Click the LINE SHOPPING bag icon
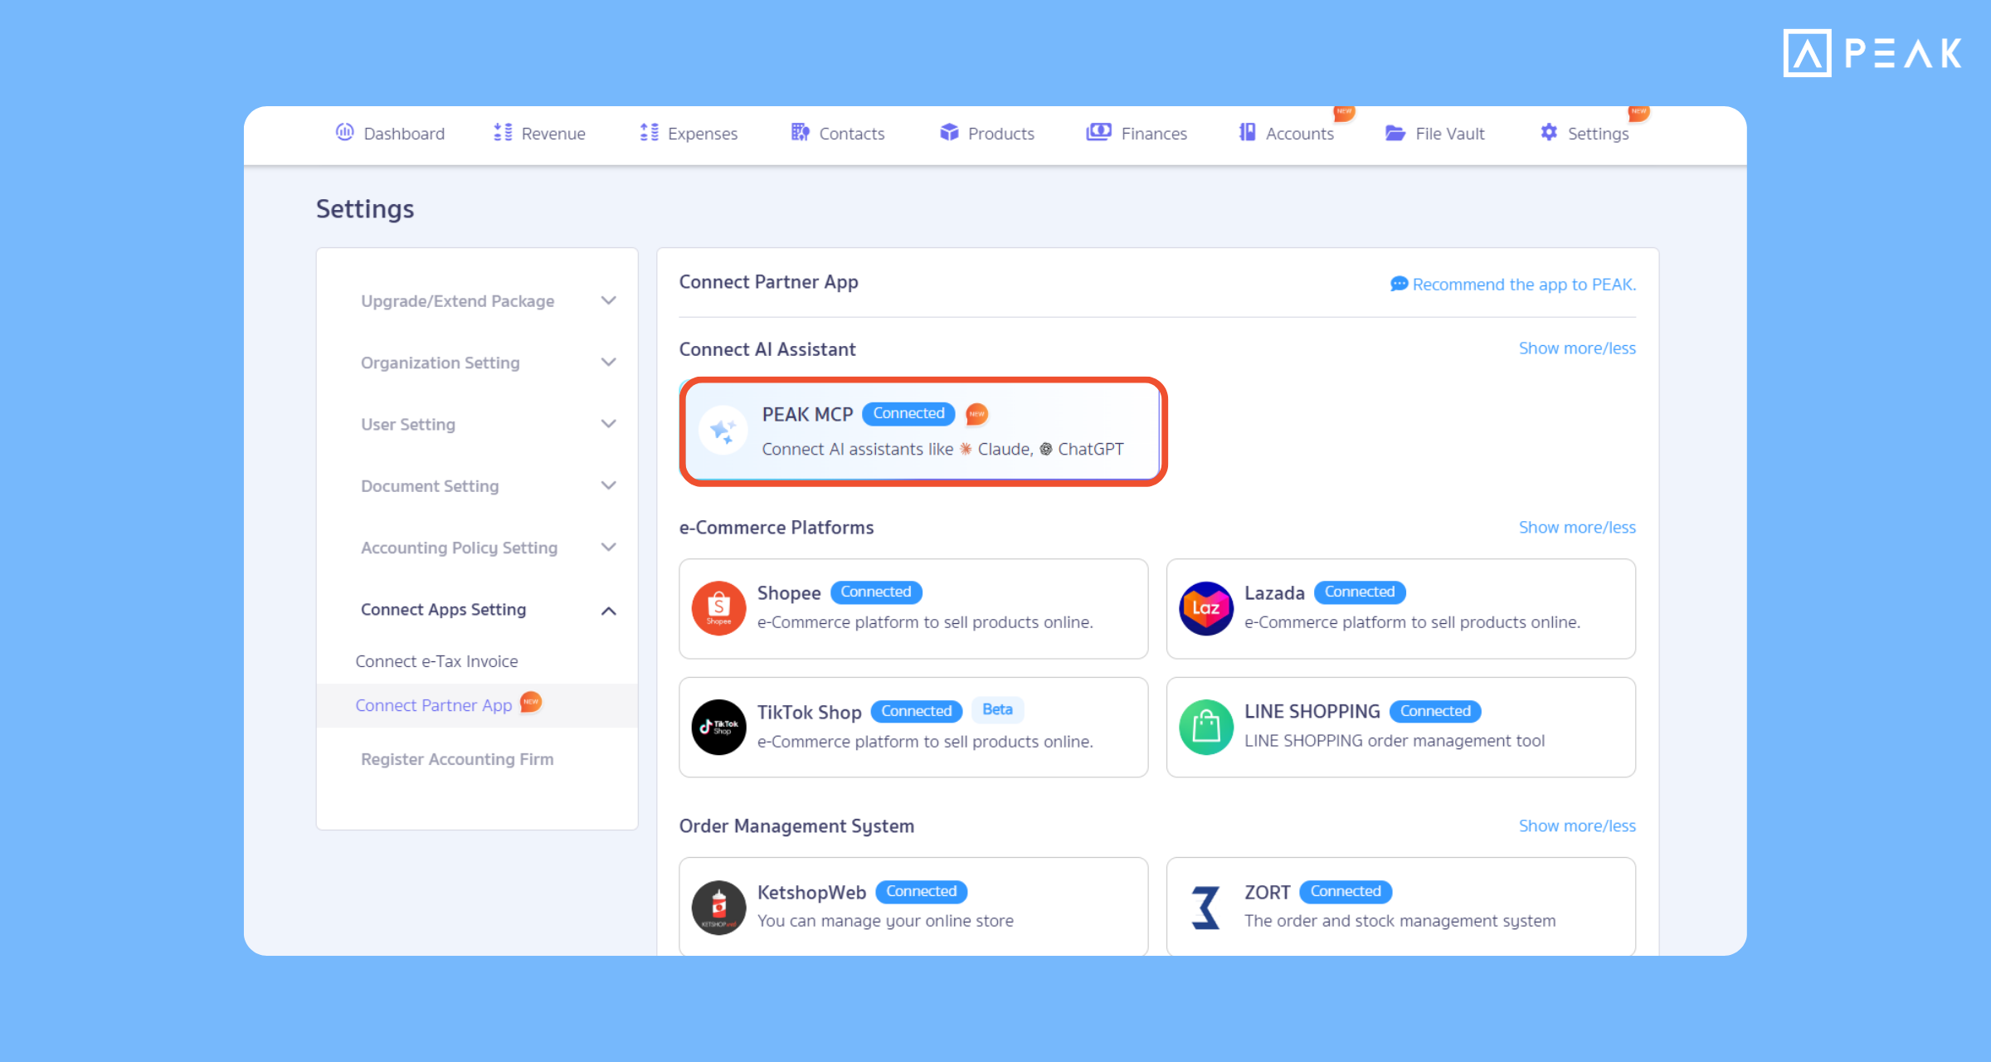 (x=1206, y=727)
